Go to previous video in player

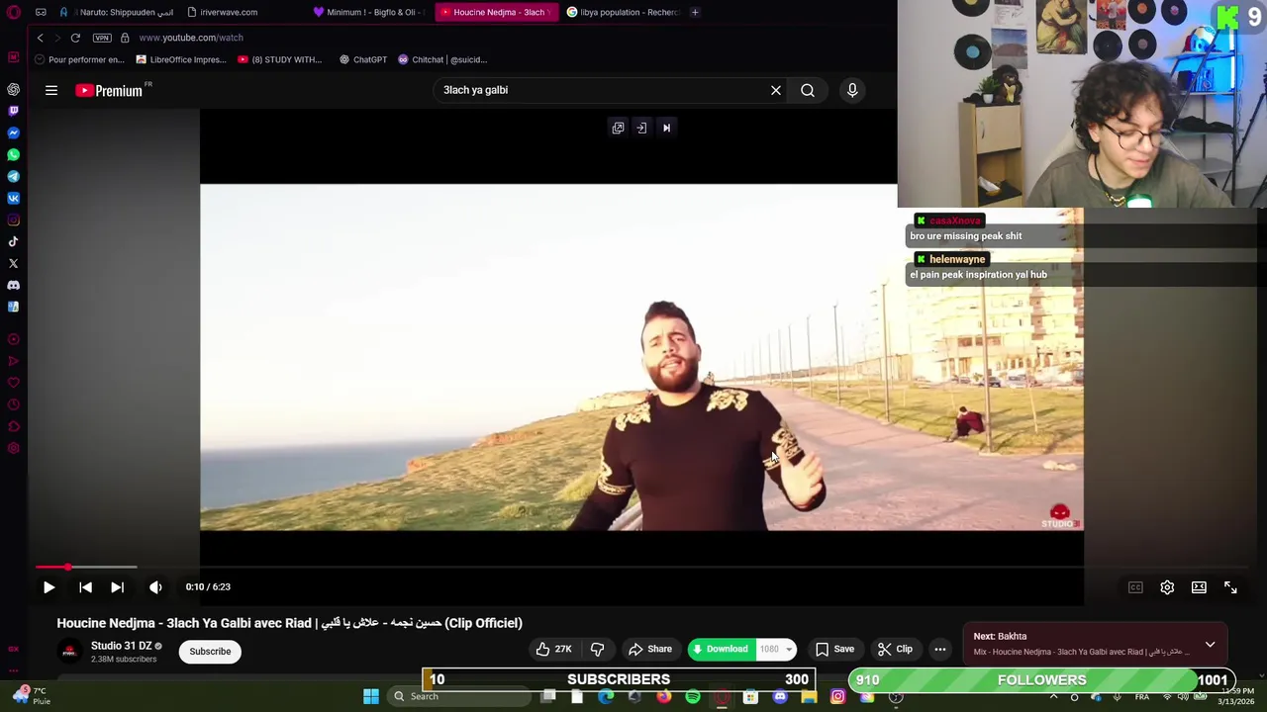[x=85, y=587]
